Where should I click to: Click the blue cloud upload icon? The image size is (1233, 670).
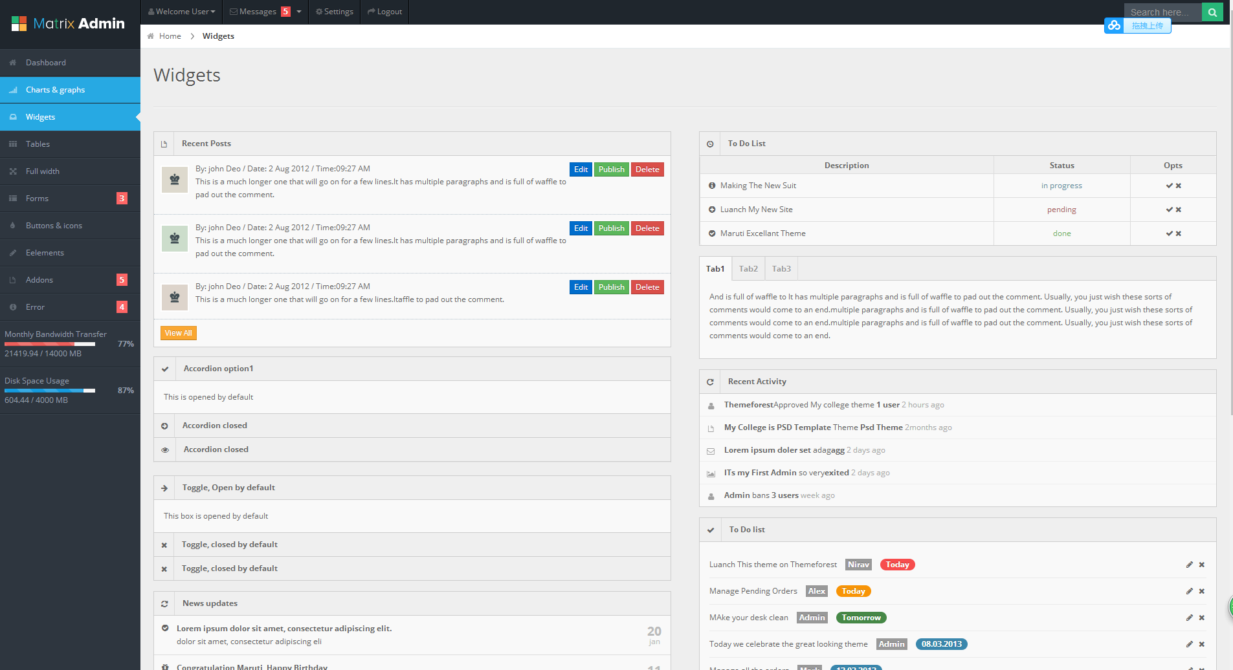[x=1114, y=26]
